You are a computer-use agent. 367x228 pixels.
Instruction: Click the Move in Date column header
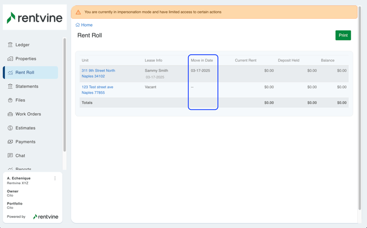[202, 60]
